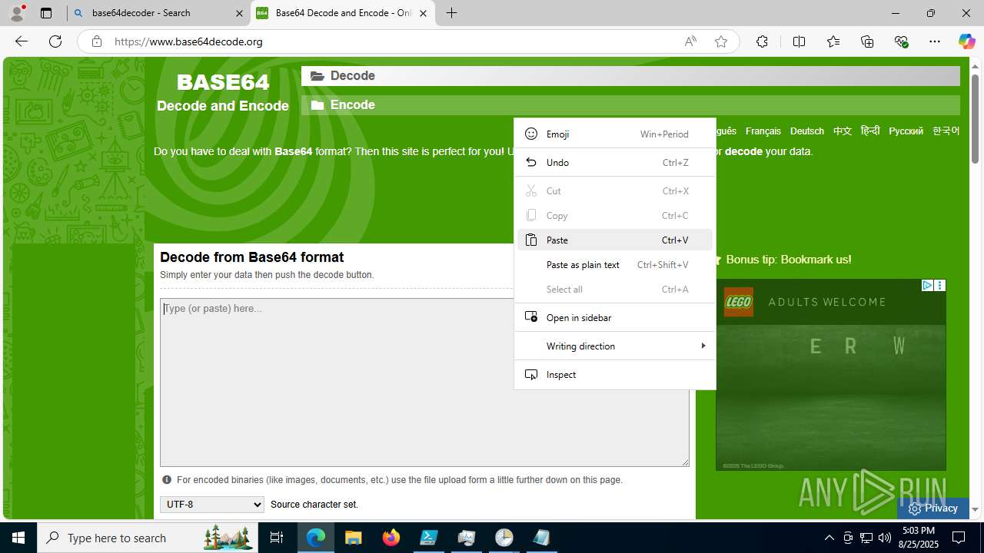Open the Edge profile avatar
Viewport: 984px width, 553px height.
point(17,13)
